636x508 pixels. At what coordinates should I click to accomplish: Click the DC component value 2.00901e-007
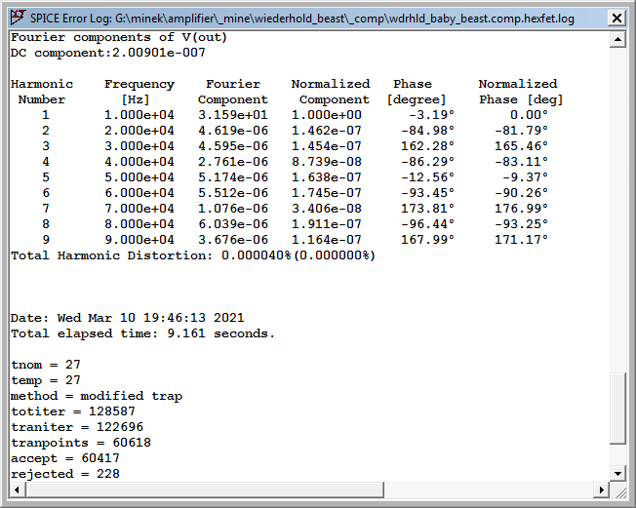(x=159, y=53)
